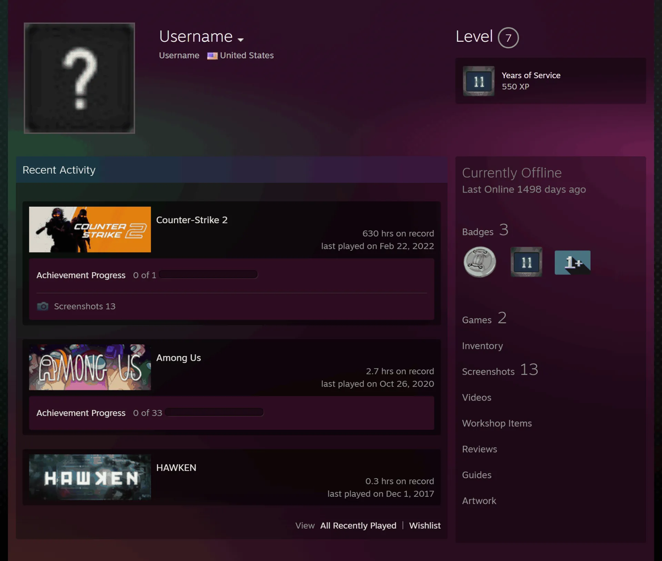Open the Wishlist link
This screenshot has height=561, width=662.
[425, 525]
